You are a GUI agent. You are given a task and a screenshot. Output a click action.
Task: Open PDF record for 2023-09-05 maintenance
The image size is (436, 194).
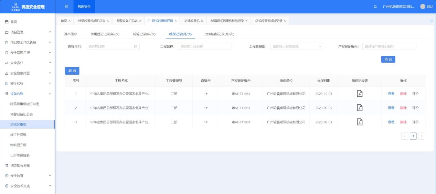coord(360,108)
